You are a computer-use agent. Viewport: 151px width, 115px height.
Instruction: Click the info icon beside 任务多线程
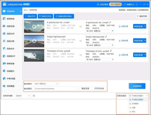(34, 96)
